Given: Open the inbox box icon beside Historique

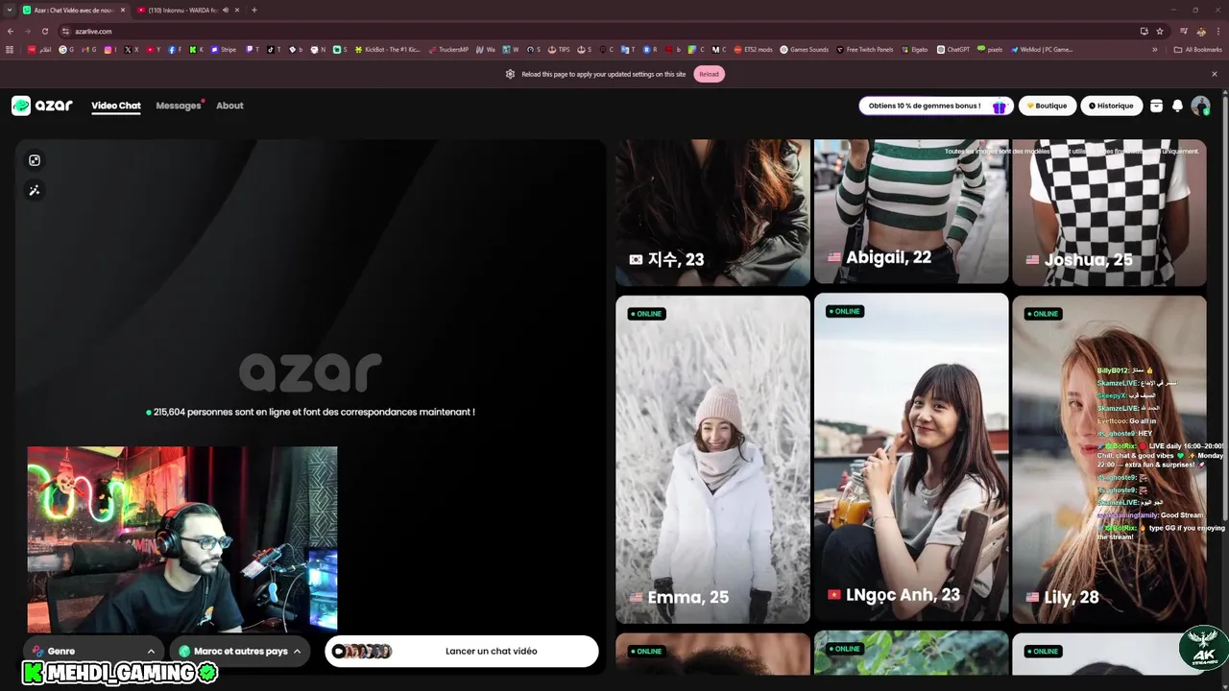Looking at the screenshot, I should (1156, 106).
